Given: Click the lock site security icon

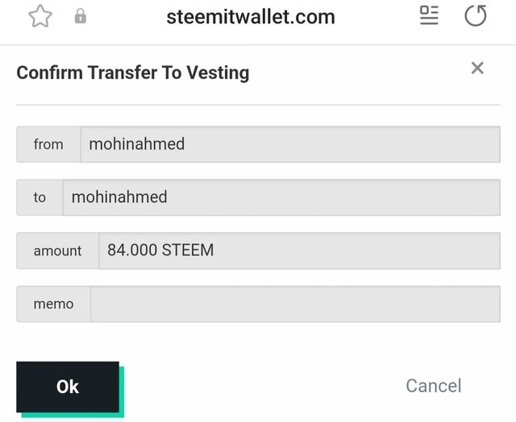Looking at the screenshot, I should click(80, 17).
